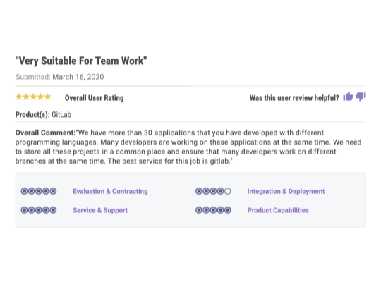Click the third gold star in overall rating

point(33,97)
